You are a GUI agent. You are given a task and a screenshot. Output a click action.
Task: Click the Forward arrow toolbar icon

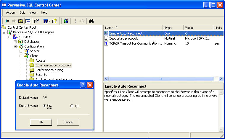click(x=14, y=21)
